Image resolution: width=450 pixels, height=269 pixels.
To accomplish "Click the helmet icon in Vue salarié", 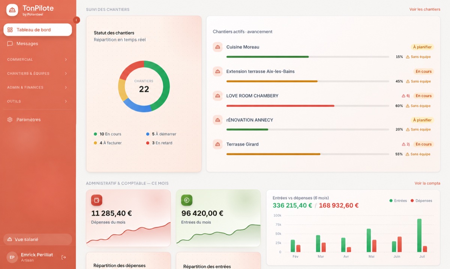I will click(10, 239).
